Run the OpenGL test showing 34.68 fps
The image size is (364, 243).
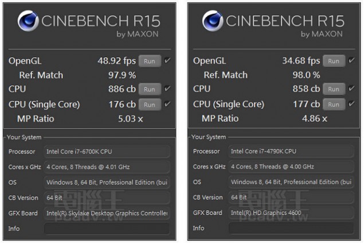coord(334,61)
